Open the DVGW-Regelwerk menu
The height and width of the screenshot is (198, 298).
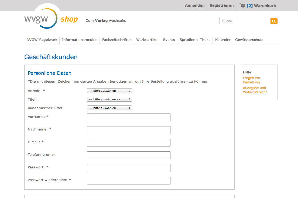pyautogui.click(x=42, y=40)
